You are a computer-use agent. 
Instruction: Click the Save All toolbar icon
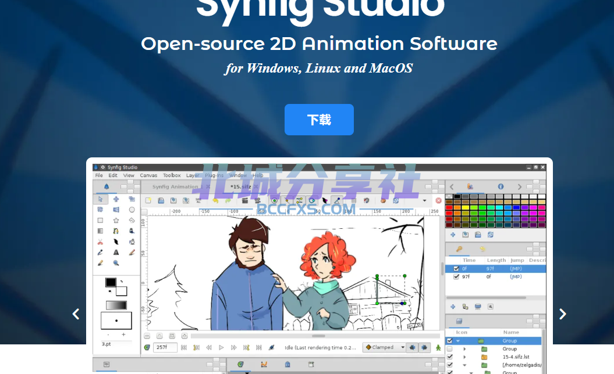tap(198, 200)
